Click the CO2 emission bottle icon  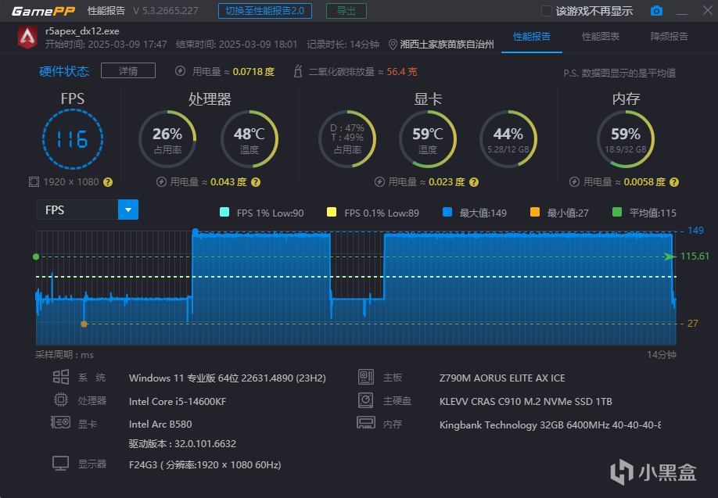tap(298, 71)
